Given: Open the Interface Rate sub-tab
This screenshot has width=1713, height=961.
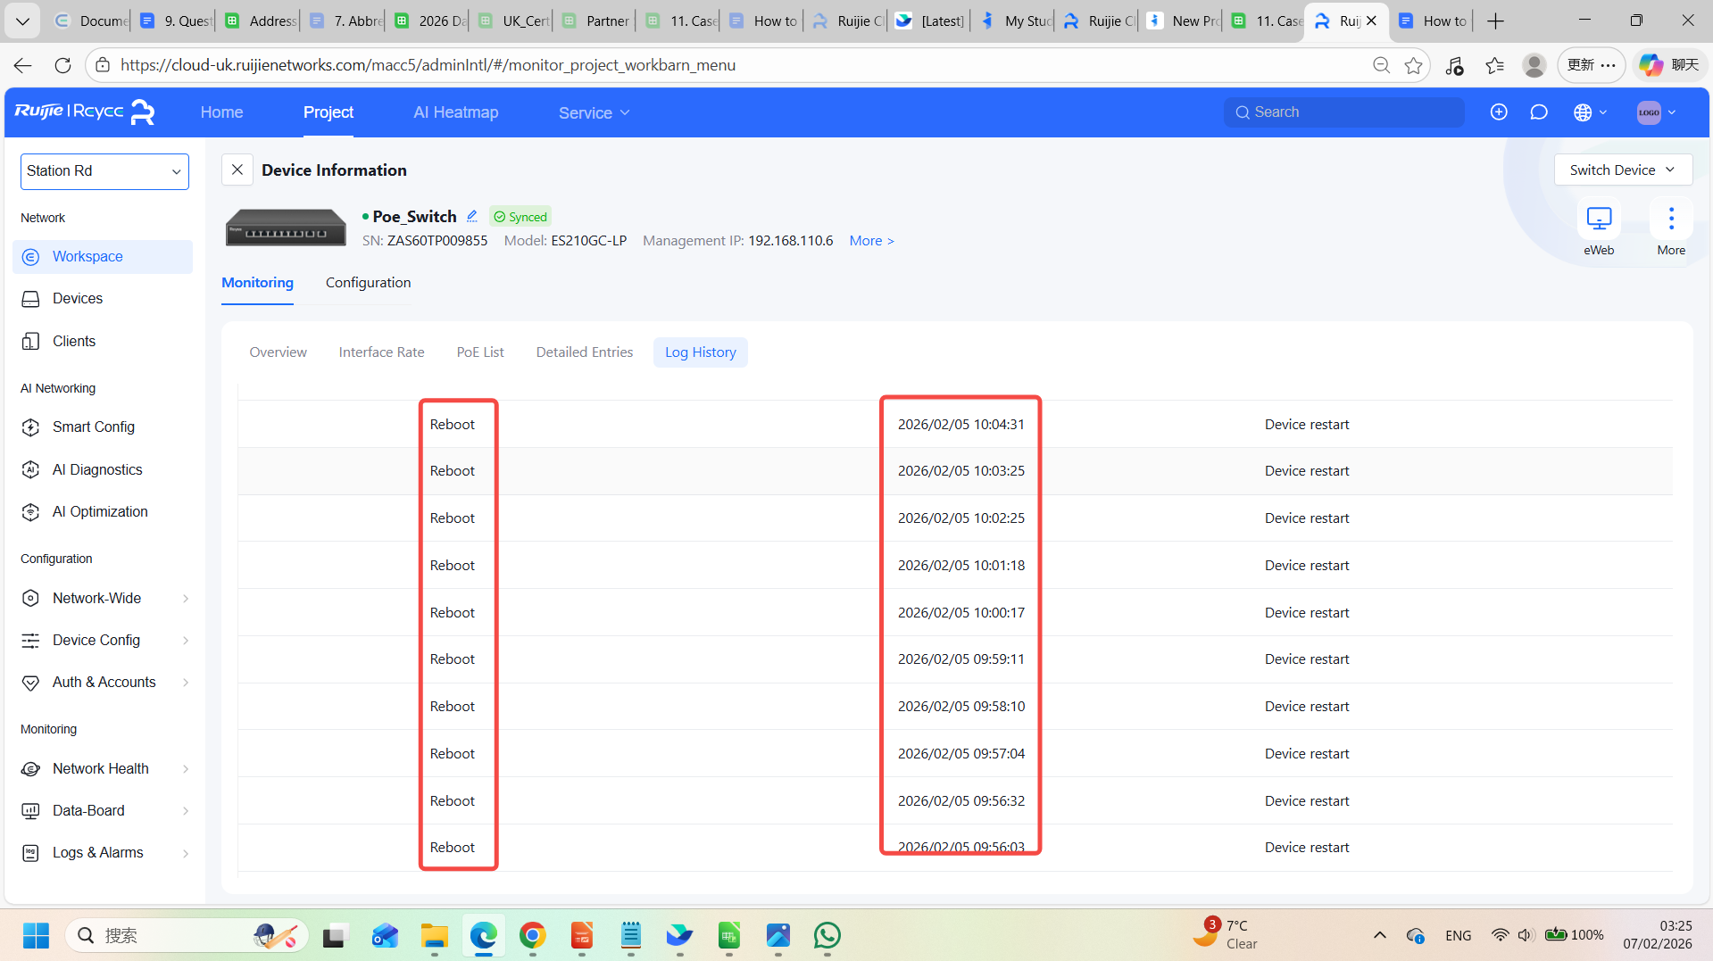Looking at the screenshot, I should pos(381,352).
